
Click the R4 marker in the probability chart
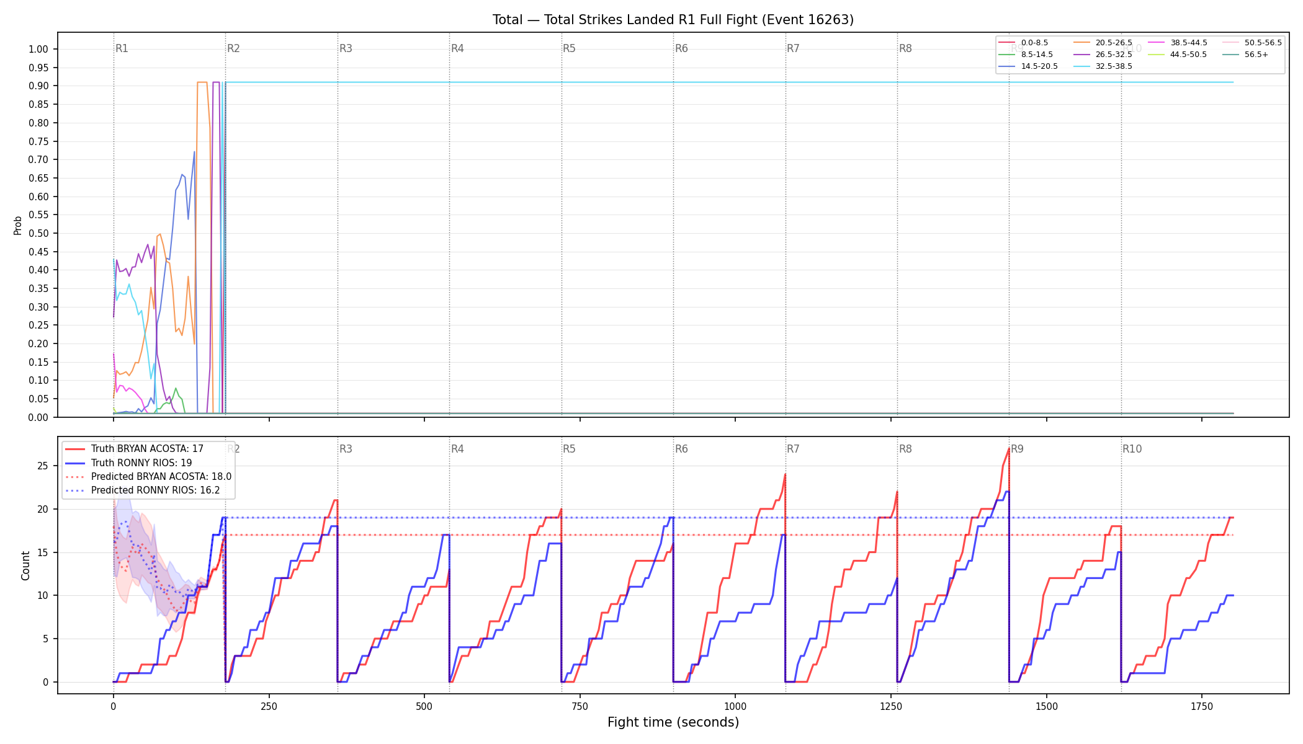pyautogui.click(x=457, y=48)
